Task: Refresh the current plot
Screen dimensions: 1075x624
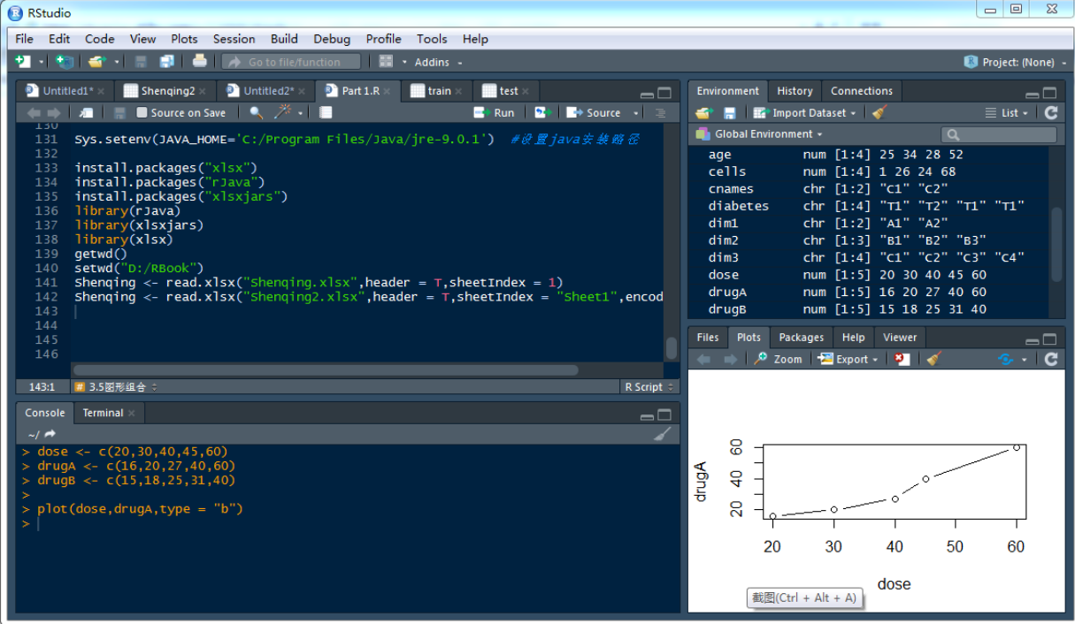Action: point(1051,359)
